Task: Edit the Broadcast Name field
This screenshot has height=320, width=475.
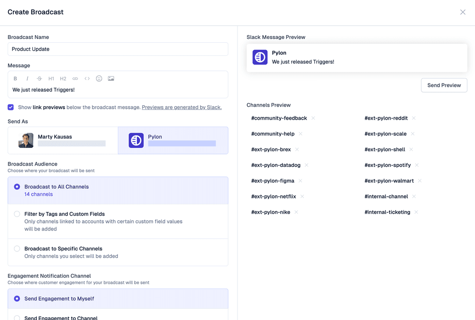Action: [x=117, y=49]
